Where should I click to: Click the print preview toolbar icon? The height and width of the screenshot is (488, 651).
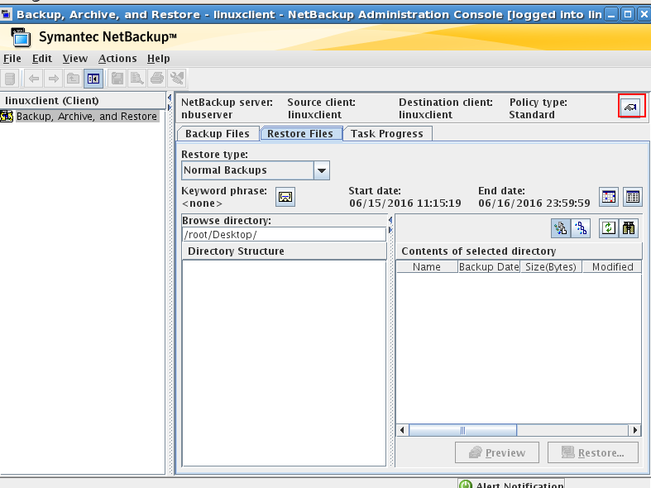137,79
